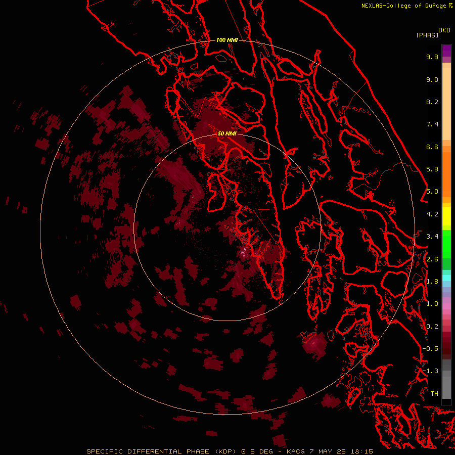The image size is (455, 455).
Task: Click the -0.5 scale value
Action: [x=430, y=349]
